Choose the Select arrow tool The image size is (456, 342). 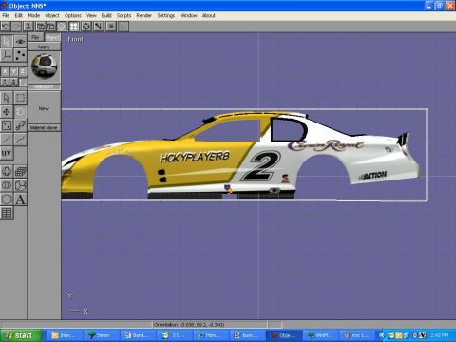click(7, 98)
